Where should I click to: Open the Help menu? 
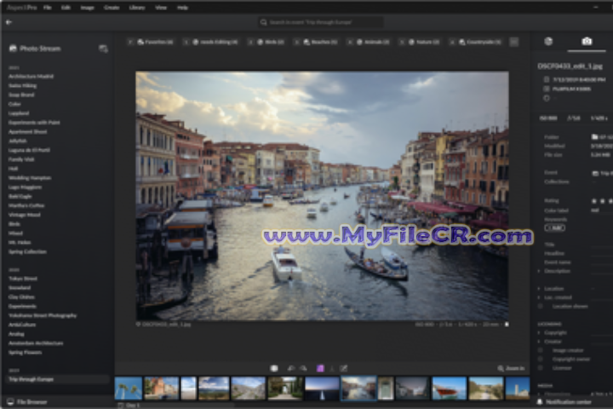[x=182, y=8]
